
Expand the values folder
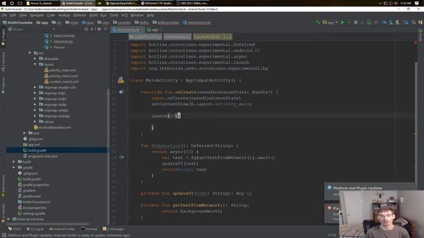(x=35, y=122)
